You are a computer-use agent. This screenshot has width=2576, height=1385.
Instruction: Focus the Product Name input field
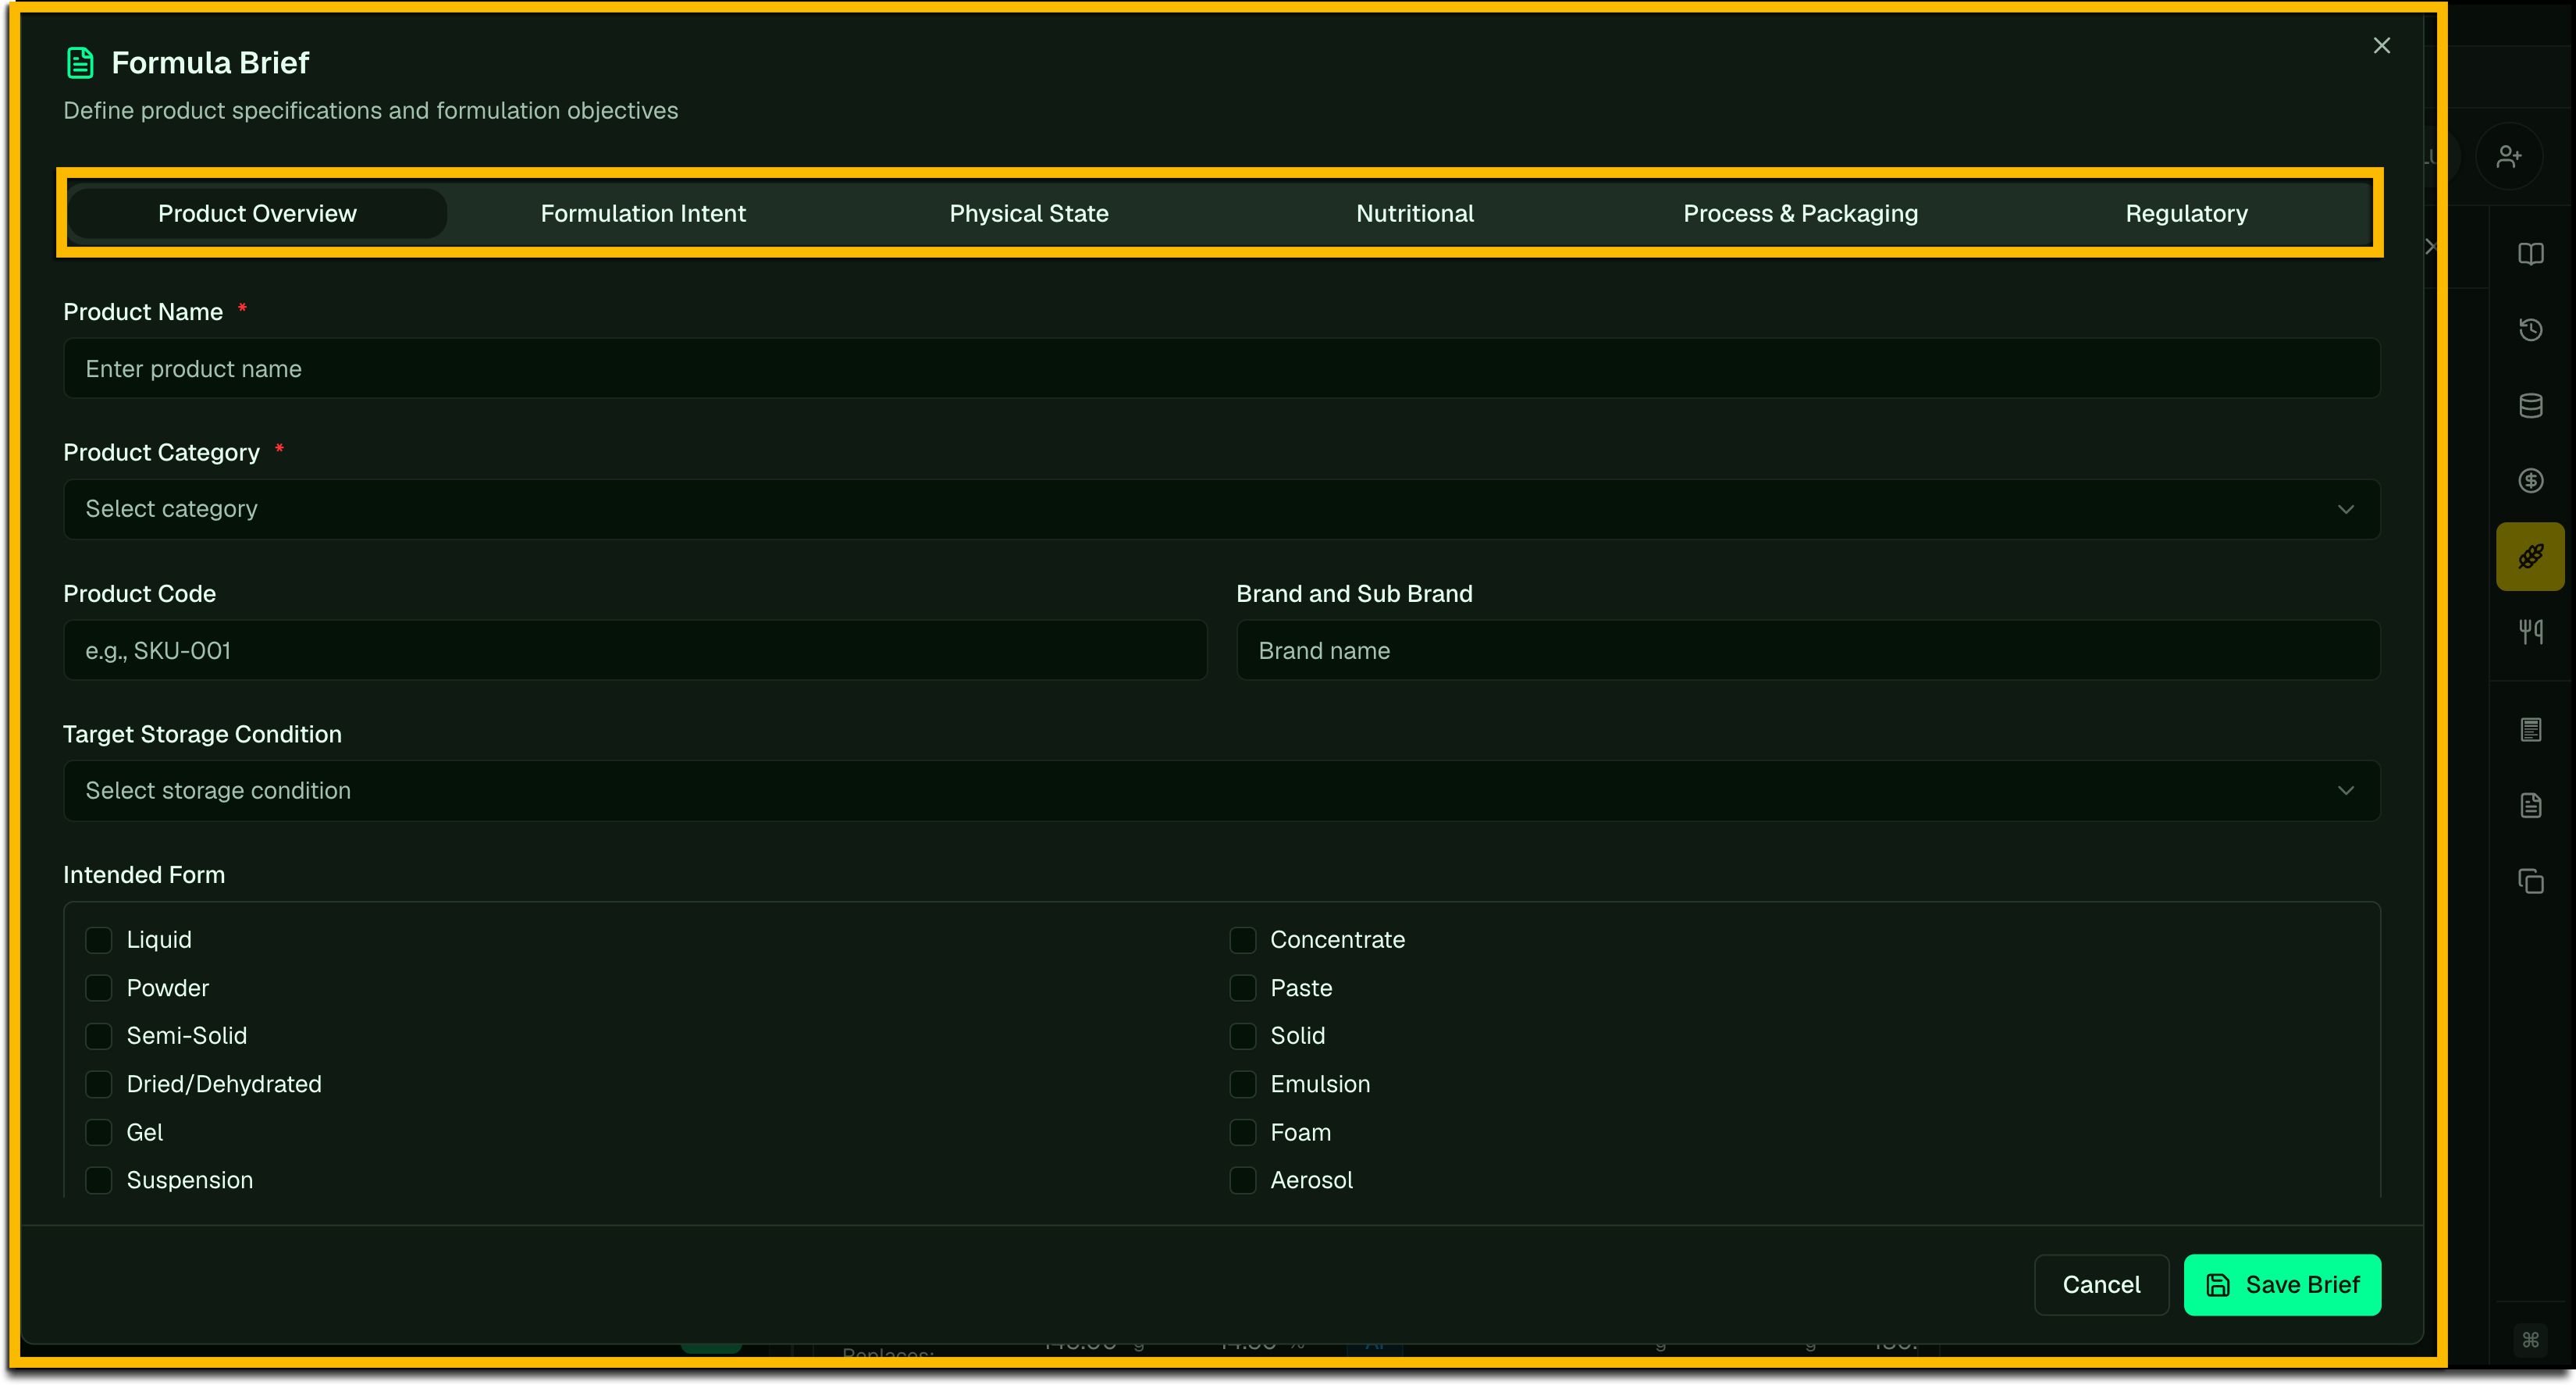point(1221,368)
